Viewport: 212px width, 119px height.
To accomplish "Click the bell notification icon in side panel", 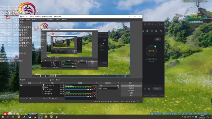I will 156,31.
